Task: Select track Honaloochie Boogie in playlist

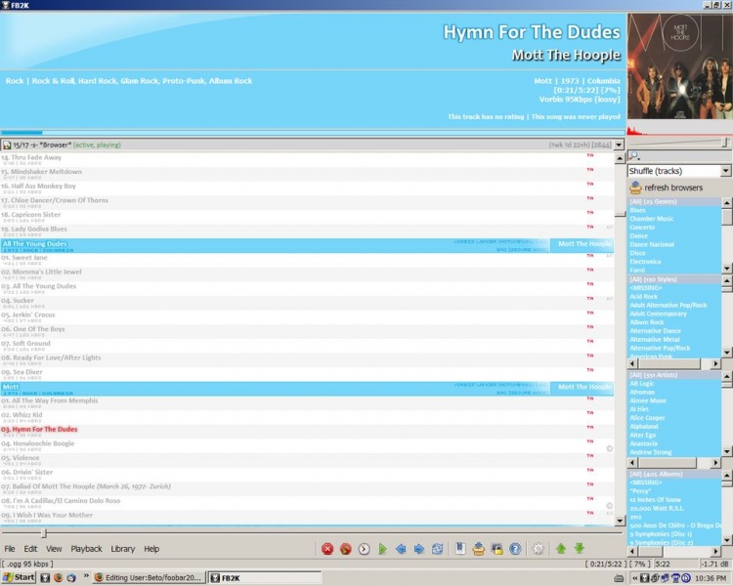Action: coord(38,443)
